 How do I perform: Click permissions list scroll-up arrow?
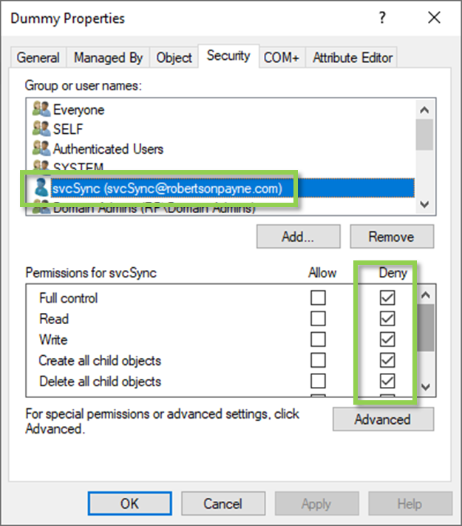[x=426, y=295]
